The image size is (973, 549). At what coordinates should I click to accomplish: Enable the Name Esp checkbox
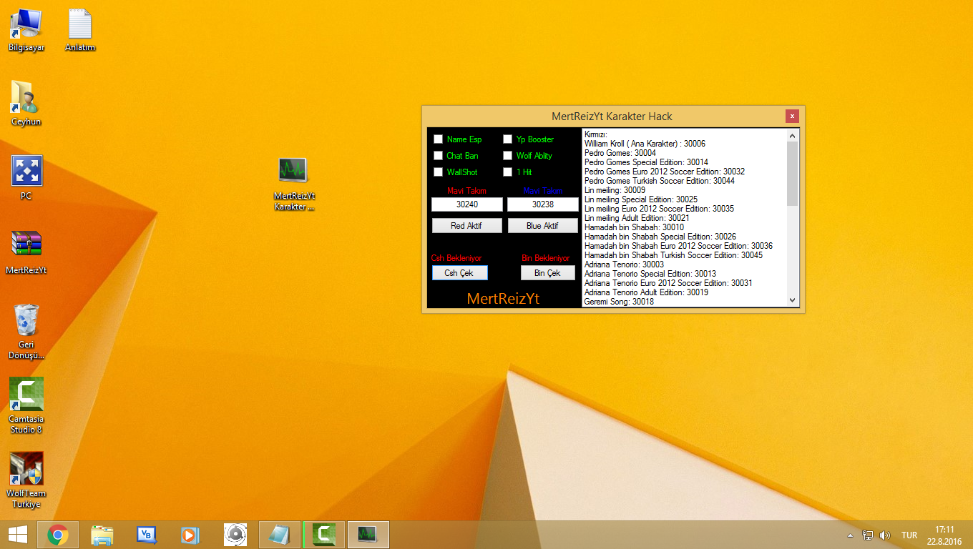pos(439,139)
